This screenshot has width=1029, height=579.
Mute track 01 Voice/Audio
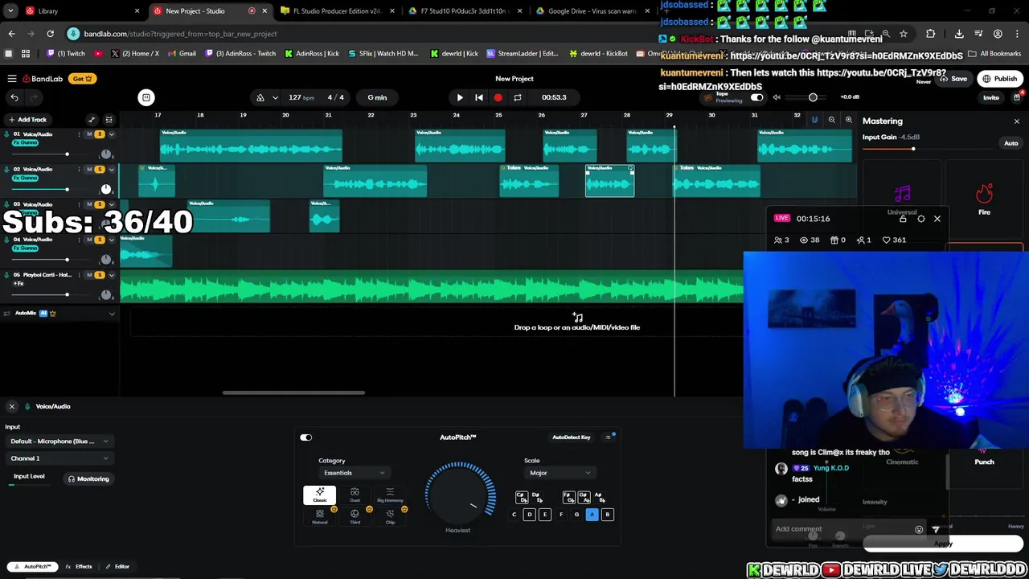click(x=89, y=134)
